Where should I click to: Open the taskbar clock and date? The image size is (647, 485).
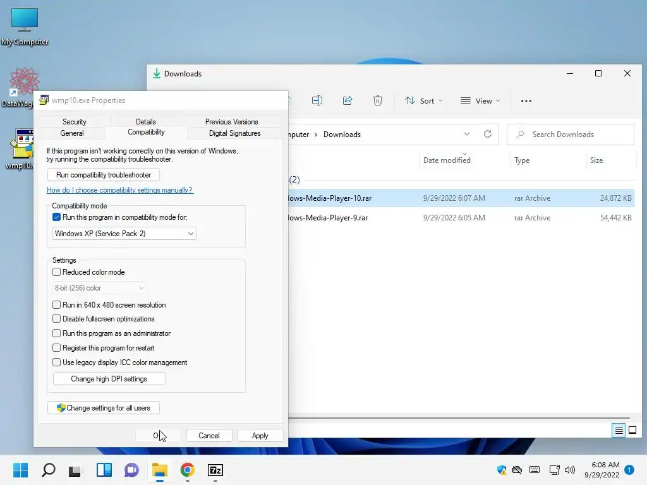click(x=602, y=470)
